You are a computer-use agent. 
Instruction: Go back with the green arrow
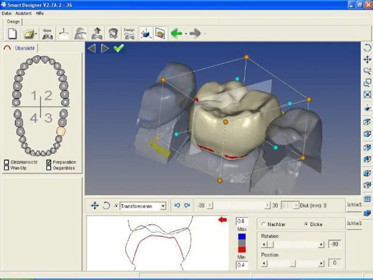[x=177, y=33]
